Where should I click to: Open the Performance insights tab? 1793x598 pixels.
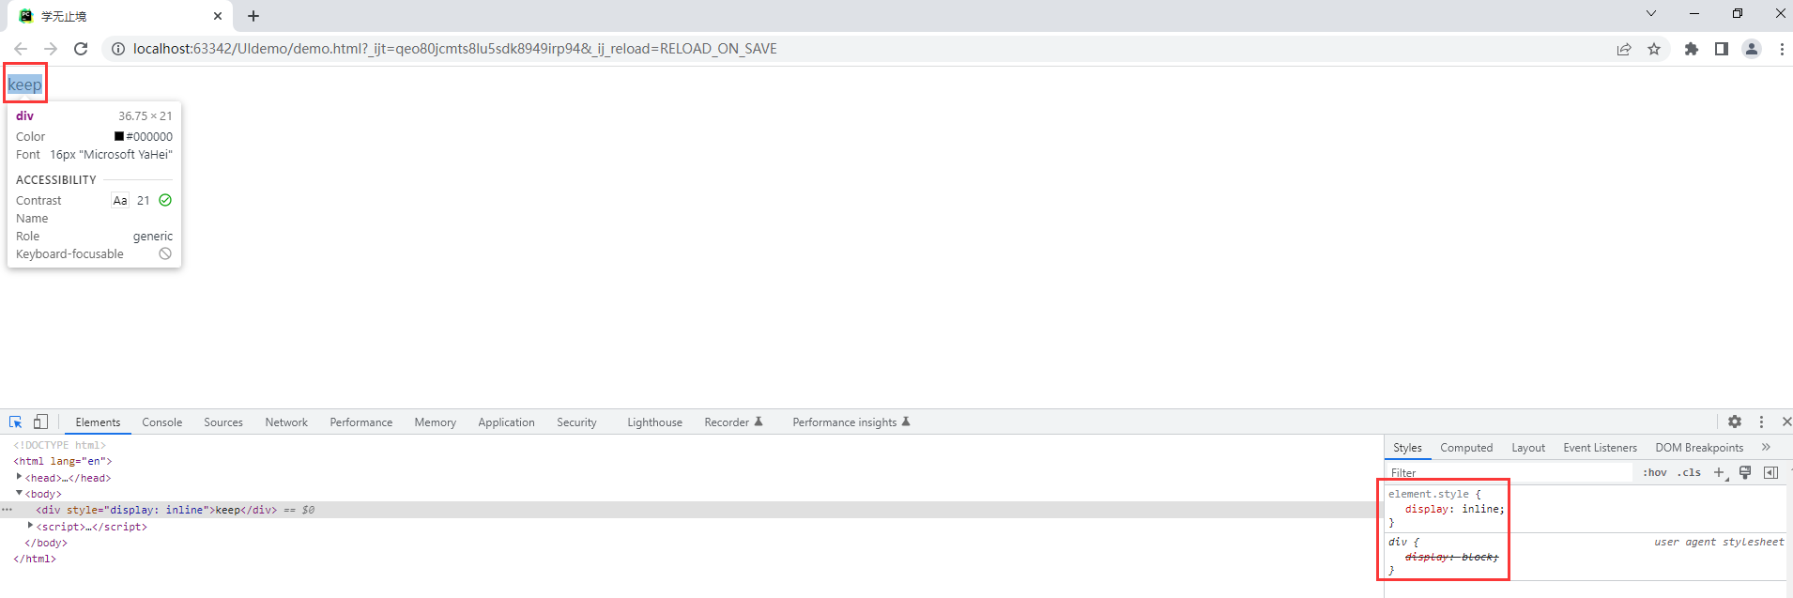(x=851, y=422)
